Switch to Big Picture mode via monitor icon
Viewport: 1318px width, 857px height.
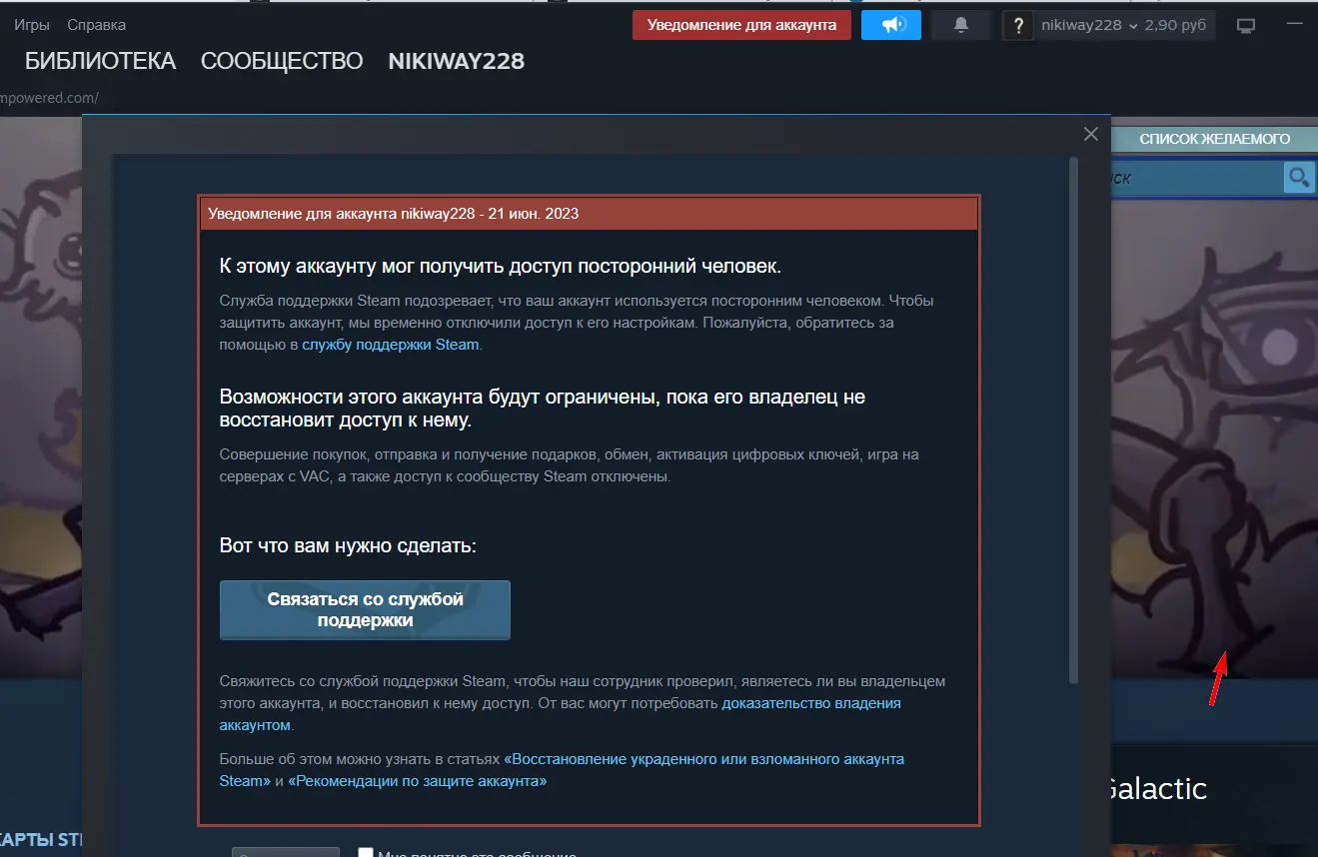(1245, 25)
